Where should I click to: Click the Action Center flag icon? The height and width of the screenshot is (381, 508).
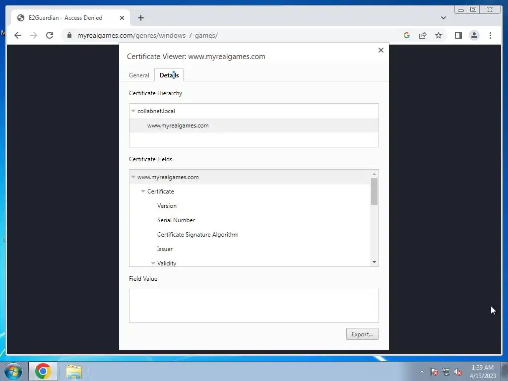(434, 372)
